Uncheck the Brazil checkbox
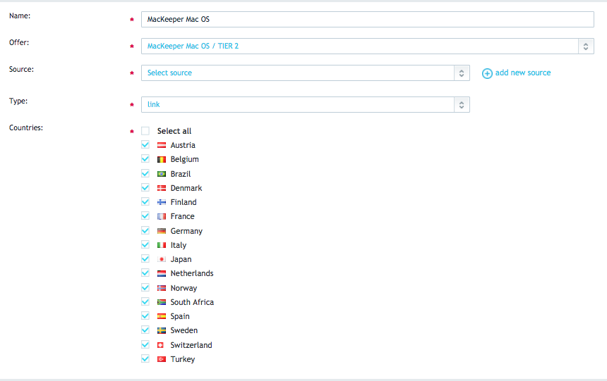 [x=145, y=173]
